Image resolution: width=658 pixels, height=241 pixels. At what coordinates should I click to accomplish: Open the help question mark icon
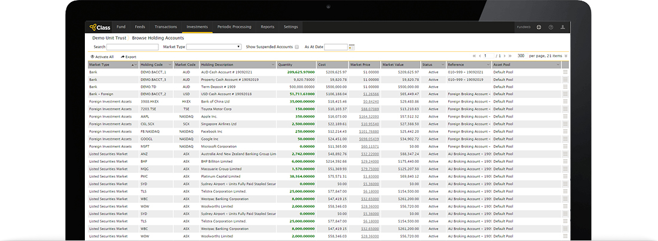point(551,27)
